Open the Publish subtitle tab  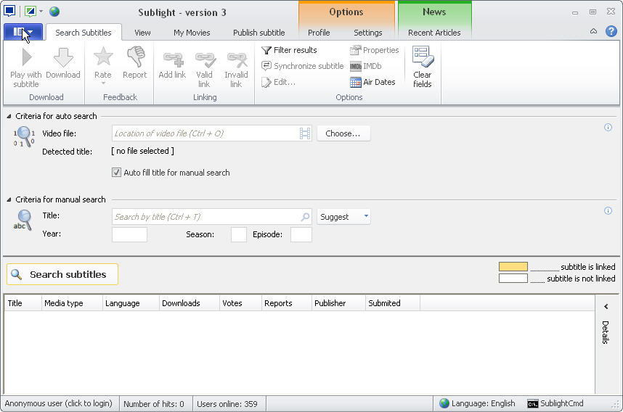259,33
